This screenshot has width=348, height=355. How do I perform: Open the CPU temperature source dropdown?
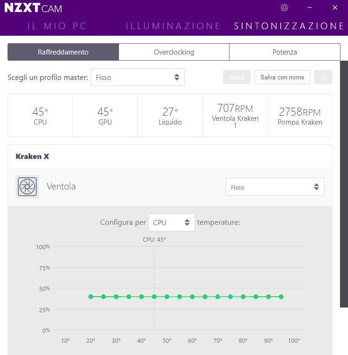coord(171,222)
